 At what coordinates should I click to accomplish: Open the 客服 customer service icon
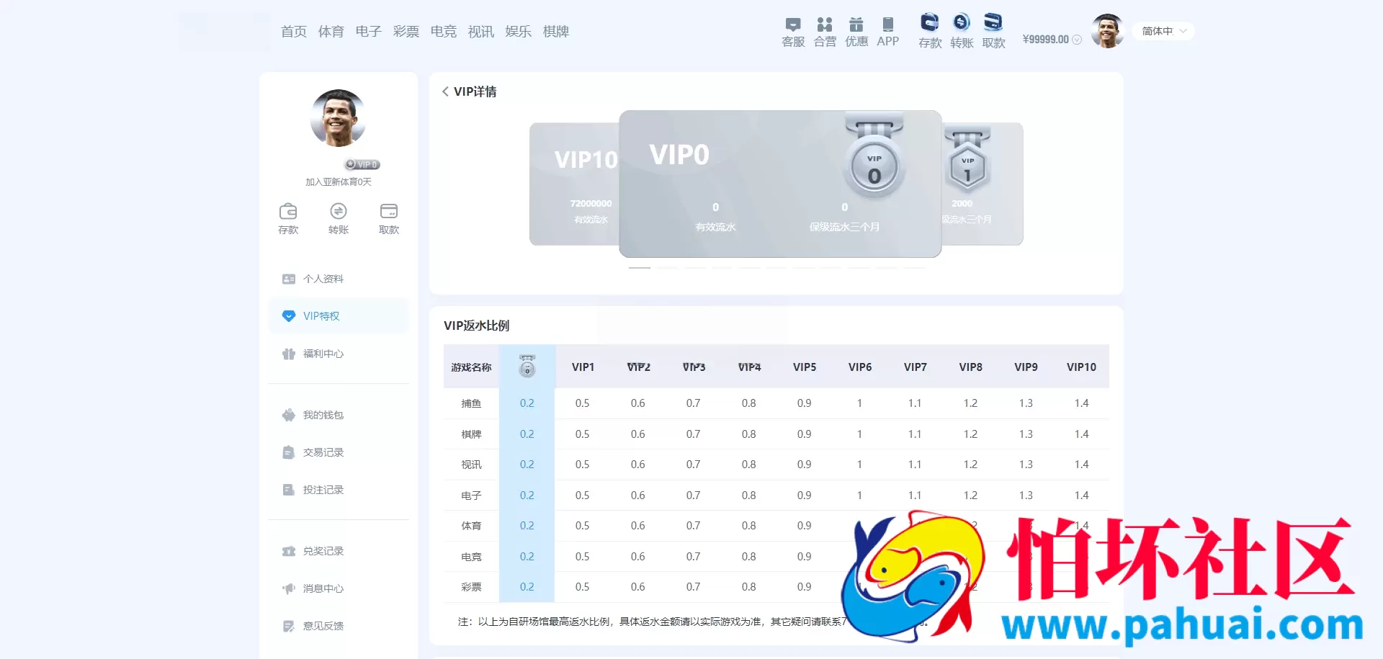click(793, 32)
